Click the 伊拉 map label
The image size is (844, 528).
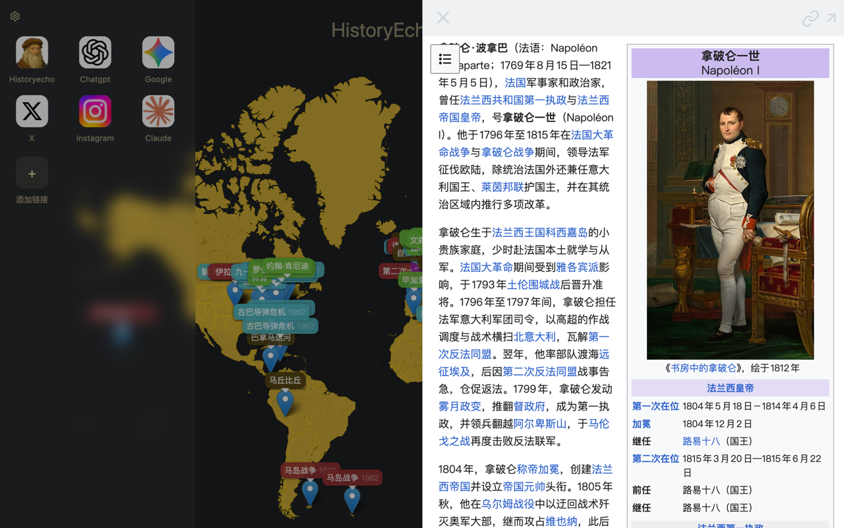pos(224,272)
